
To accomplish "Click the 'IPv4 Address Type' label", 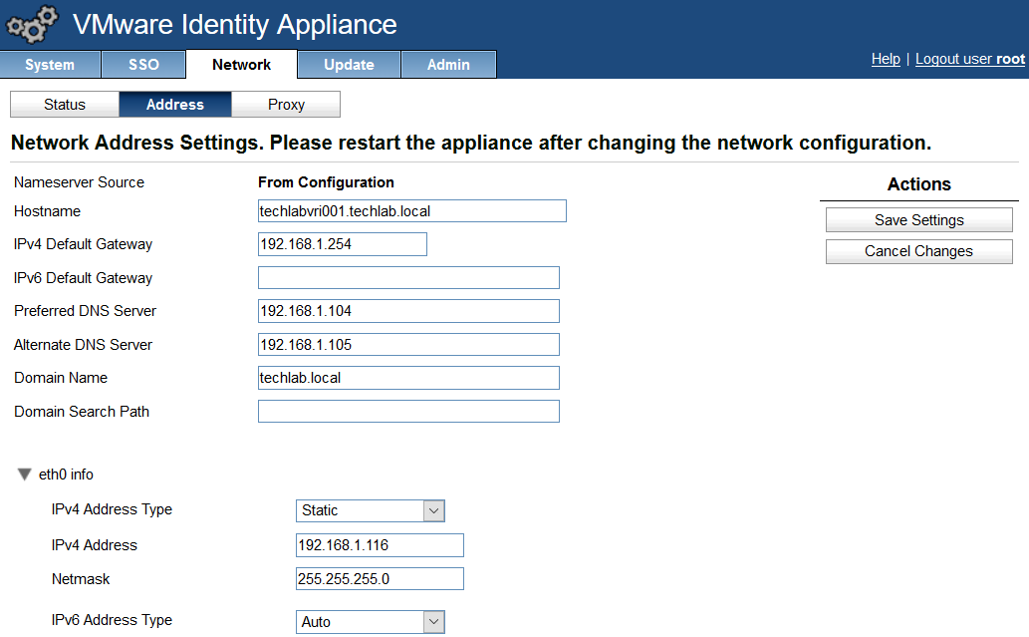I will [112, 509].
